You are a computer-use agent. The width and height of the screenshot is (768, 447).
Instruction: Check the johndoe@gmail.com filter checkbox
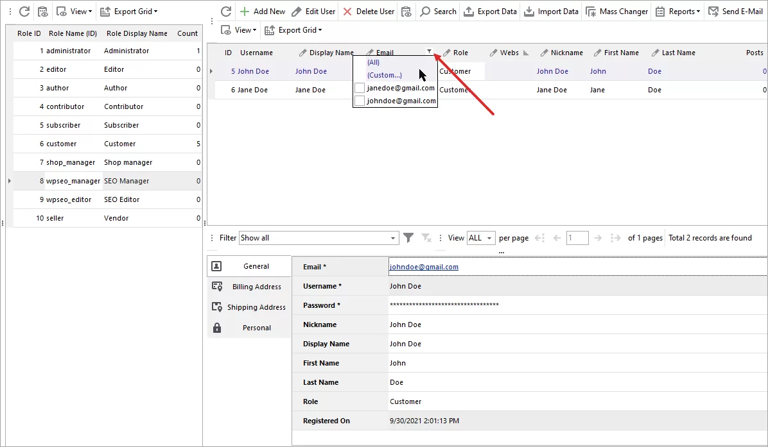359,101
